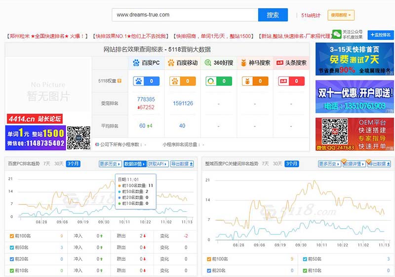Viewport: 395px width, 277px height.
Task: Click the 1591126 mobile ranking value
Action: pyautogui.click(x=183, y=103)
